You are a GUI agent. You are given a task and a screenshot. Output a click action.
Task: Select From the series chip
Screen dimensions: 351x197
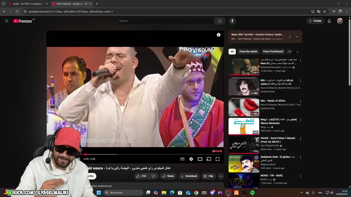[248, 51]
